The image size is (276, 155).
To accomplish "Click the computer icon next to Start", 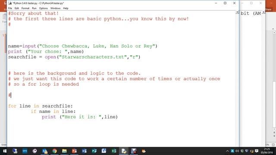I will [x=15, y=151].
